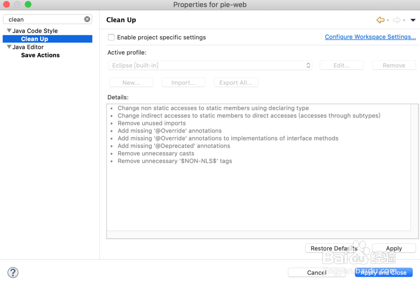Click the red close window button
This screenshot has width=420, height=285.
click(x=6, y=5)
